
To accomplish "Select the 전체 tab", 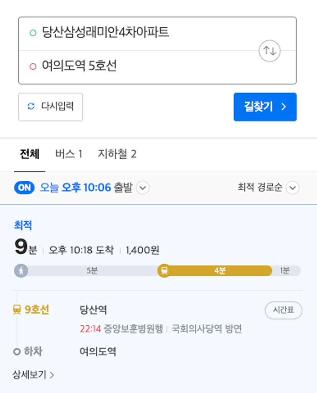I will tap(30, 154).
